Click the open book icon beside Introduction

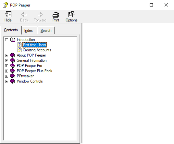pos(13,40)
